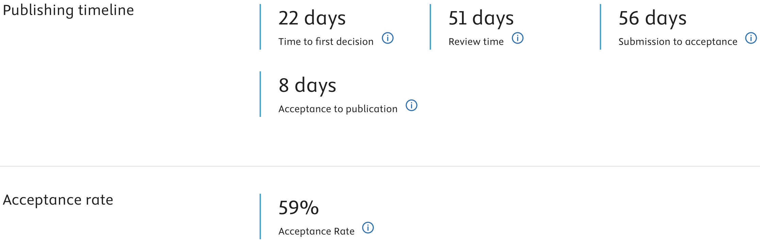Select the 59% acceptance figure
This screenshot has height=242, width=760.
coord(299,208)
